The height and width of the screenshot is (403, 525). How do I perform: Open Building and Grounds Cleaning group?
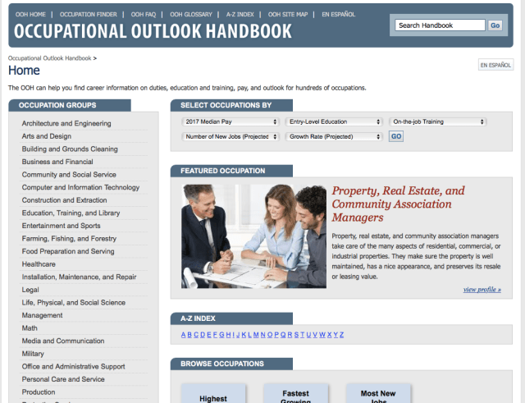coord(70,149)
